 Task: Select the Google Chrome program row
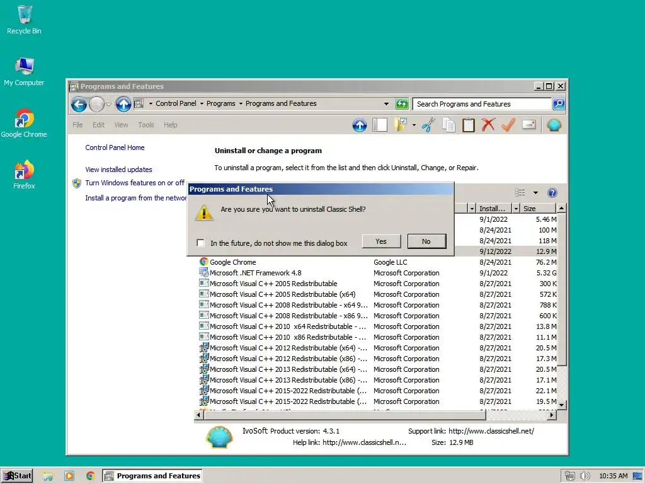pyautogui.click(x=377, y=262)
